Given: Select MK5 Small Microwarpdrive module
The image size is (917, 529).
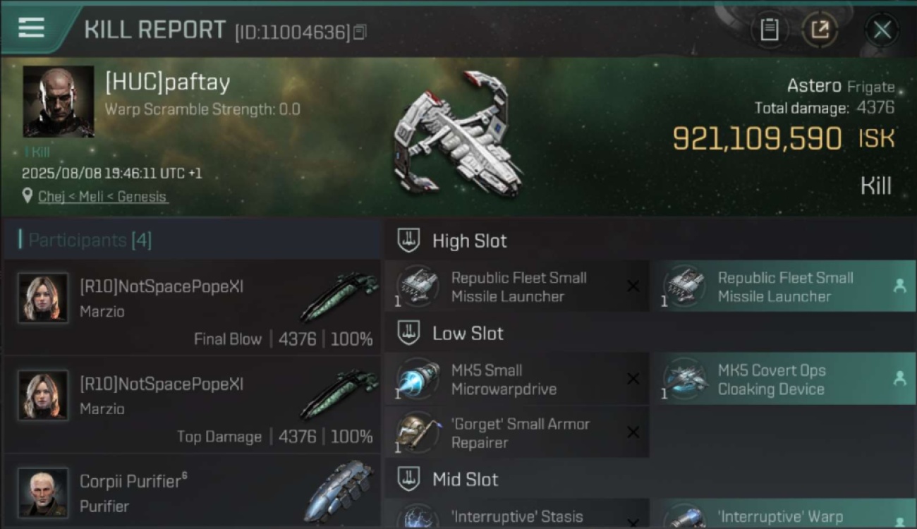Looking at the screenshot, I should tap(517, 379).
